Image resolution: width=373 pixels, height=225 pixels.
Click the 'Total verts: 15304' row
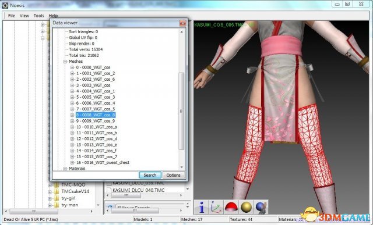[86, 49]
